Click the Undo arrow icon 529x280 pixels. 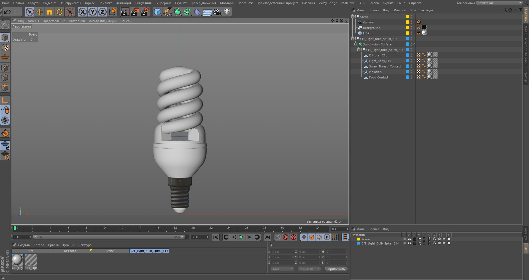7,12
